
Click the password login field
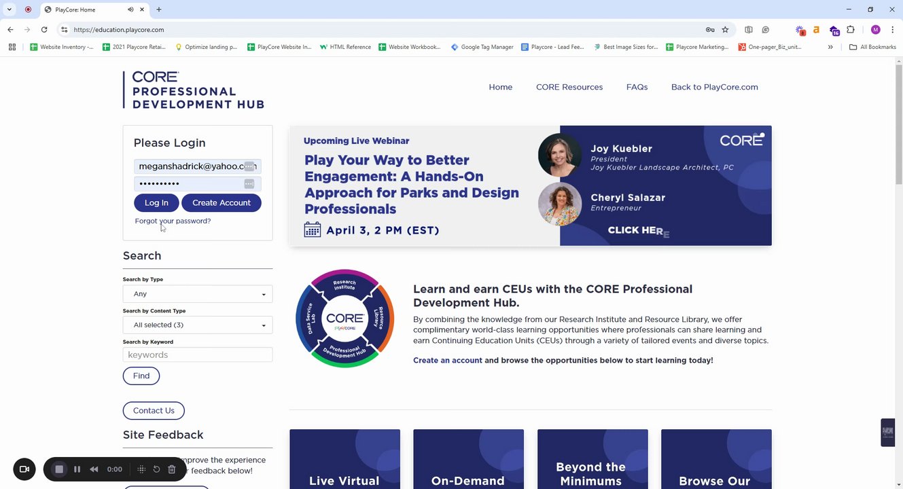(x=197, y=184)
